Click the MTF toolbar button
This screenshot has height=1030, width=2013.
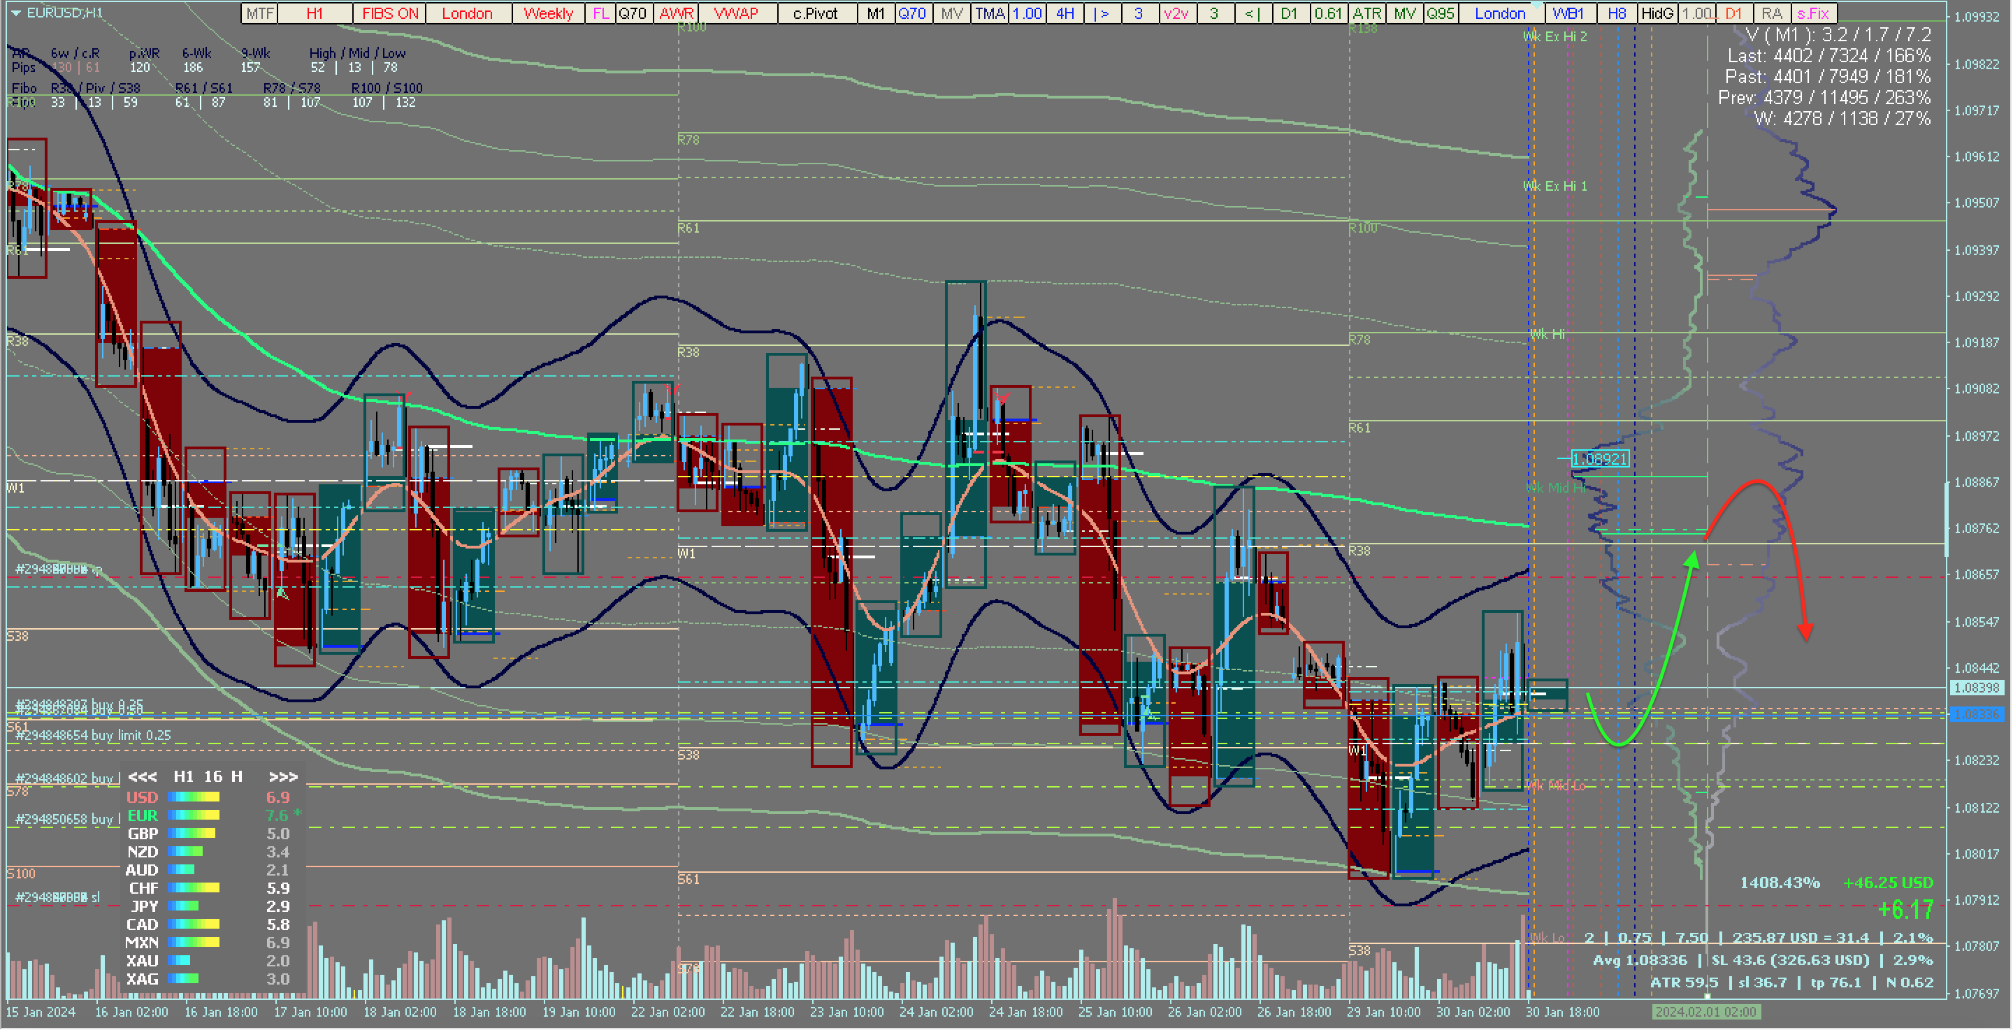click(259, 13)
